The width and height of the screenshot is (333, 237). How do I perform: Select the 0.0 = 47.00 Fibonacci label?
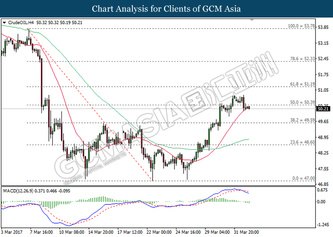click(x=304, y=178)
